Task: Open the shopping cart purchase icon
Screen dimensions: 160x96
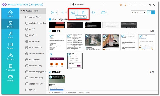Action: [x=121, y=5]
